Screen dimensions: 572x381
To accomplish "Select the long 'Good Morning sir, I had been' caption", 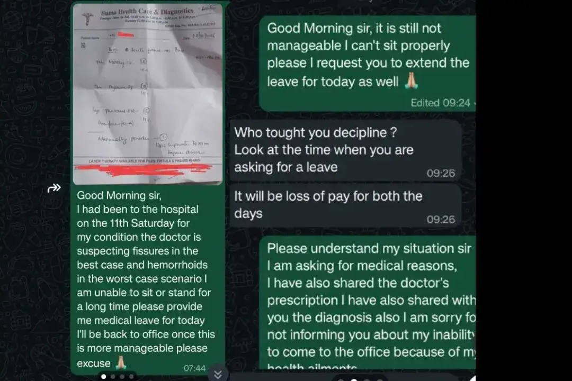I will tap(146, 279).
